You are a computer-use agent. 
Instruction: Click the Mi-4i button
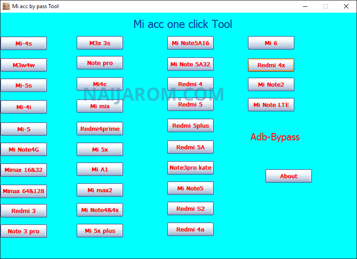(24, 107)
